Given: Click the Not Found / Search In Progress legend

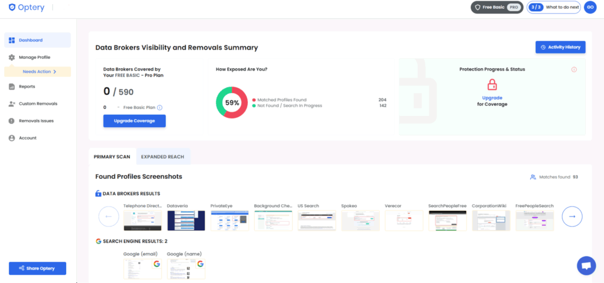Looking at the screenshot, I should (x=290, y=105).
